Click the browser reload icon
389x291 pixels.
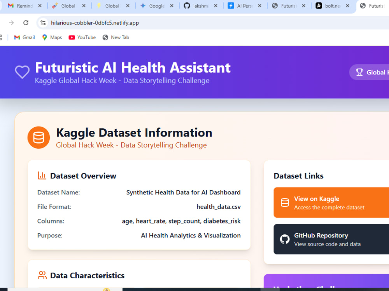coord(26,23)
